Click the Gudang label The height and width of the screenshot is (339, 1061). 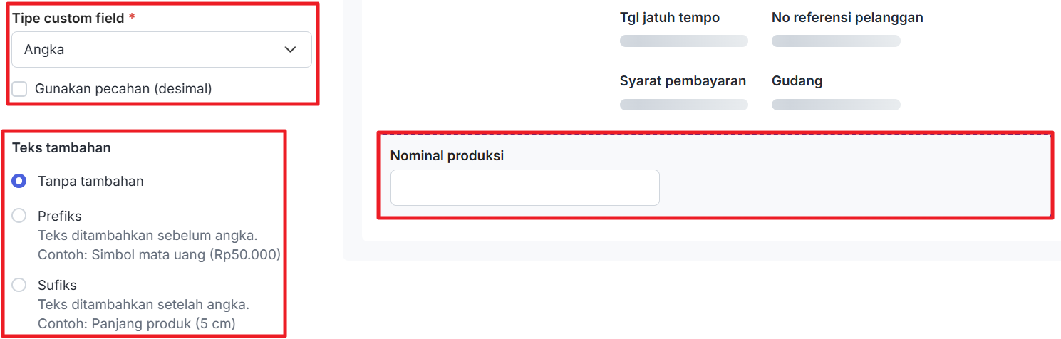[x=797, y=80]
